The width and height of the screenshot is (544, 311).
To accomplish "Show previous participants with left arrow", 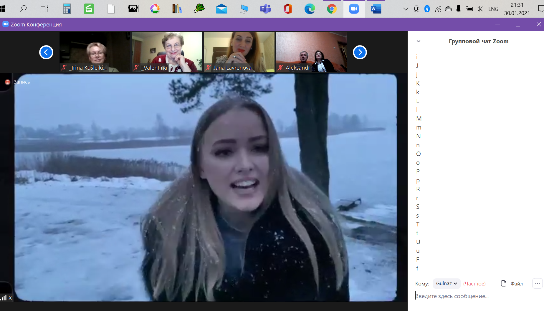I will click(x=46, y=52).
